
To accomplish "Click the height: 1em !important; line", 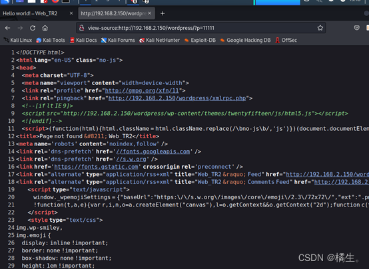I will coord(58,266).
